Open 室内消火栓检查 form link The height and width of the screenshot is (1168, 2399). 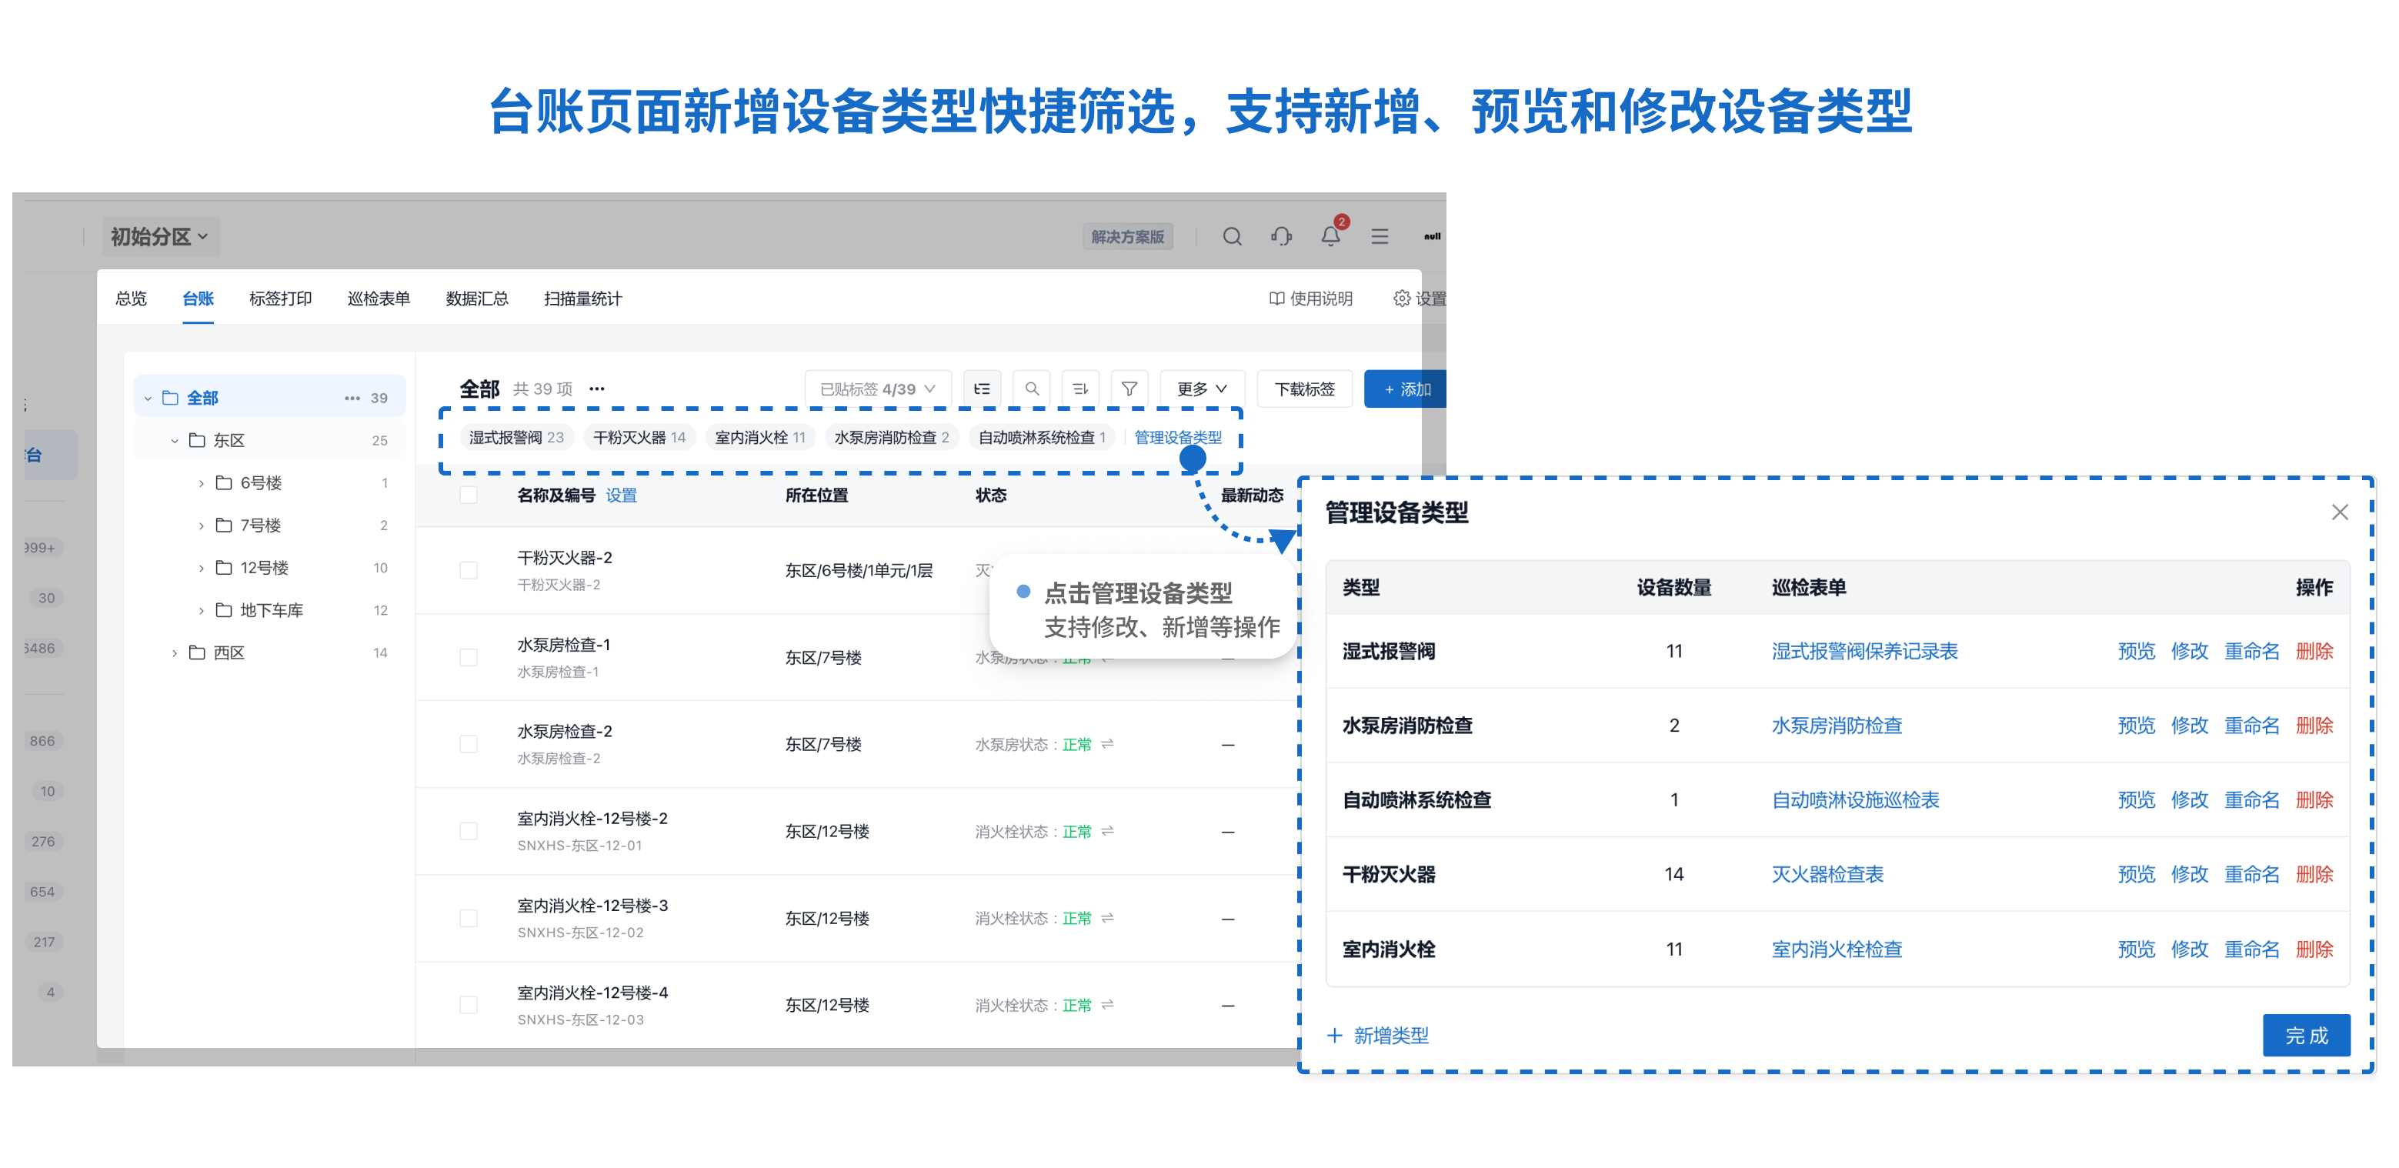[1836, 949]
